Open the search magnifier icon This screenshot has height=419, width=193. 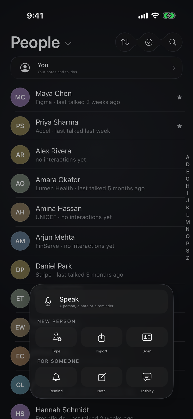[x=173, y=42]
